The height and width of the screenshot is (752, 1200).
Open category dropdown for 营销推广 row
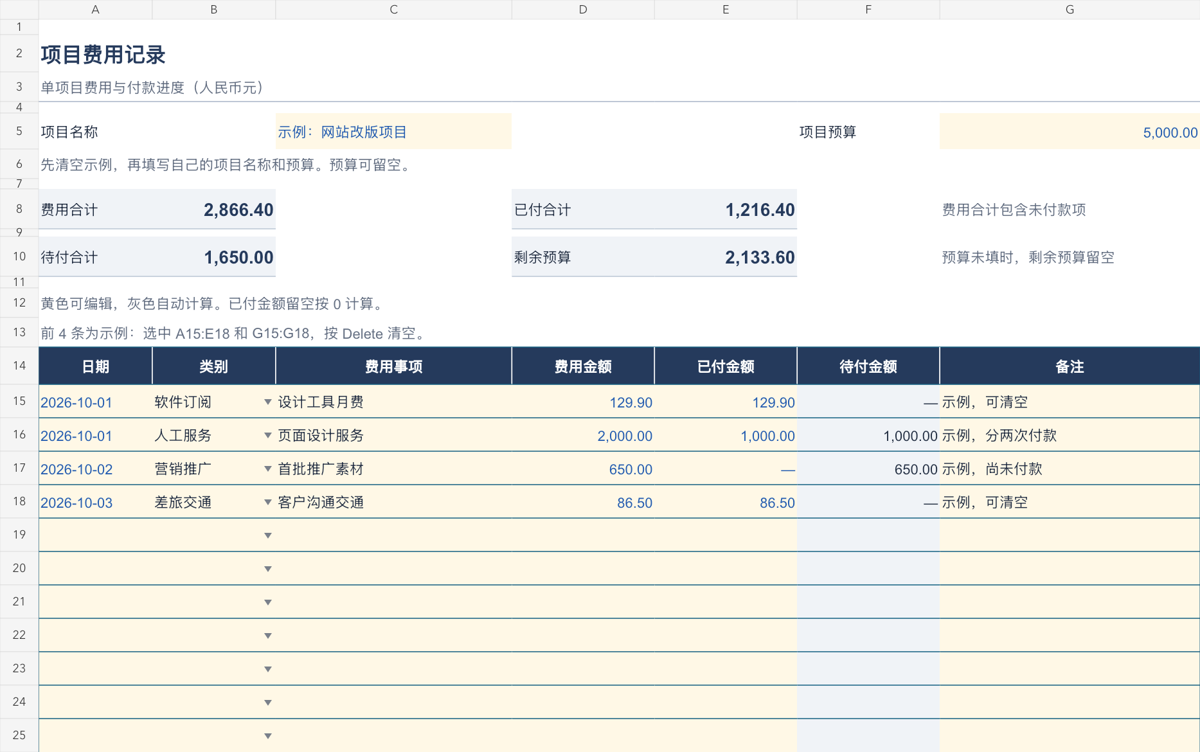pos(268,469)
